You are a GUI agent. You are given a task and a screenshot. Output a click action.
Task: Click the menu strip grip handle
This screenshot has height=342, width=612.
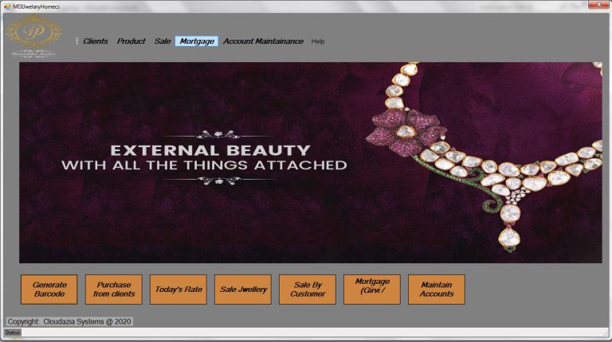pyautogui.click(x=77, y=41)
